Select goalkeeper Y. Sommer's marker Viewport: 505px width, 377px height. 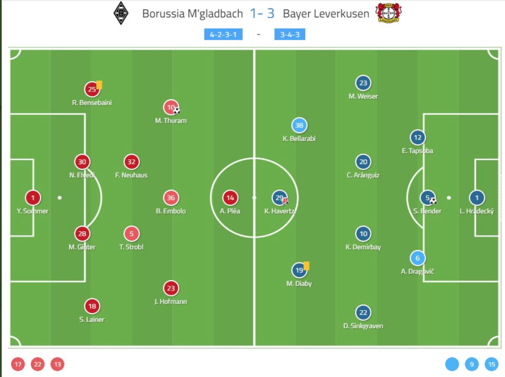point(33,198)
